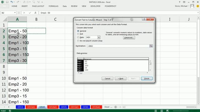
Task: Select the Date column data format
Action: tap(78, 37)
